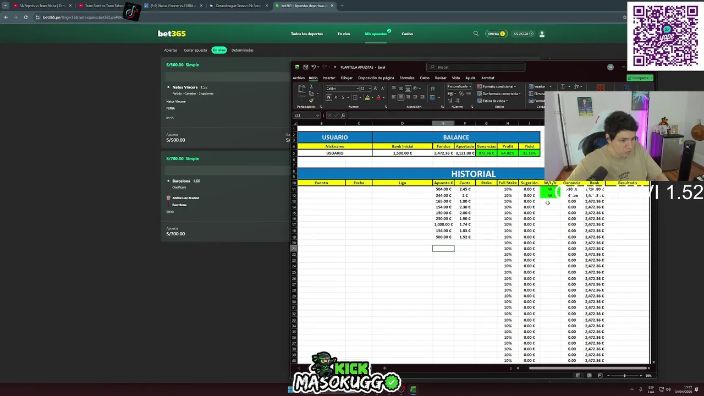This screenshot has height=396, width=704.
Task: Open the Disposición de página tab
Action: coord(376,78)
